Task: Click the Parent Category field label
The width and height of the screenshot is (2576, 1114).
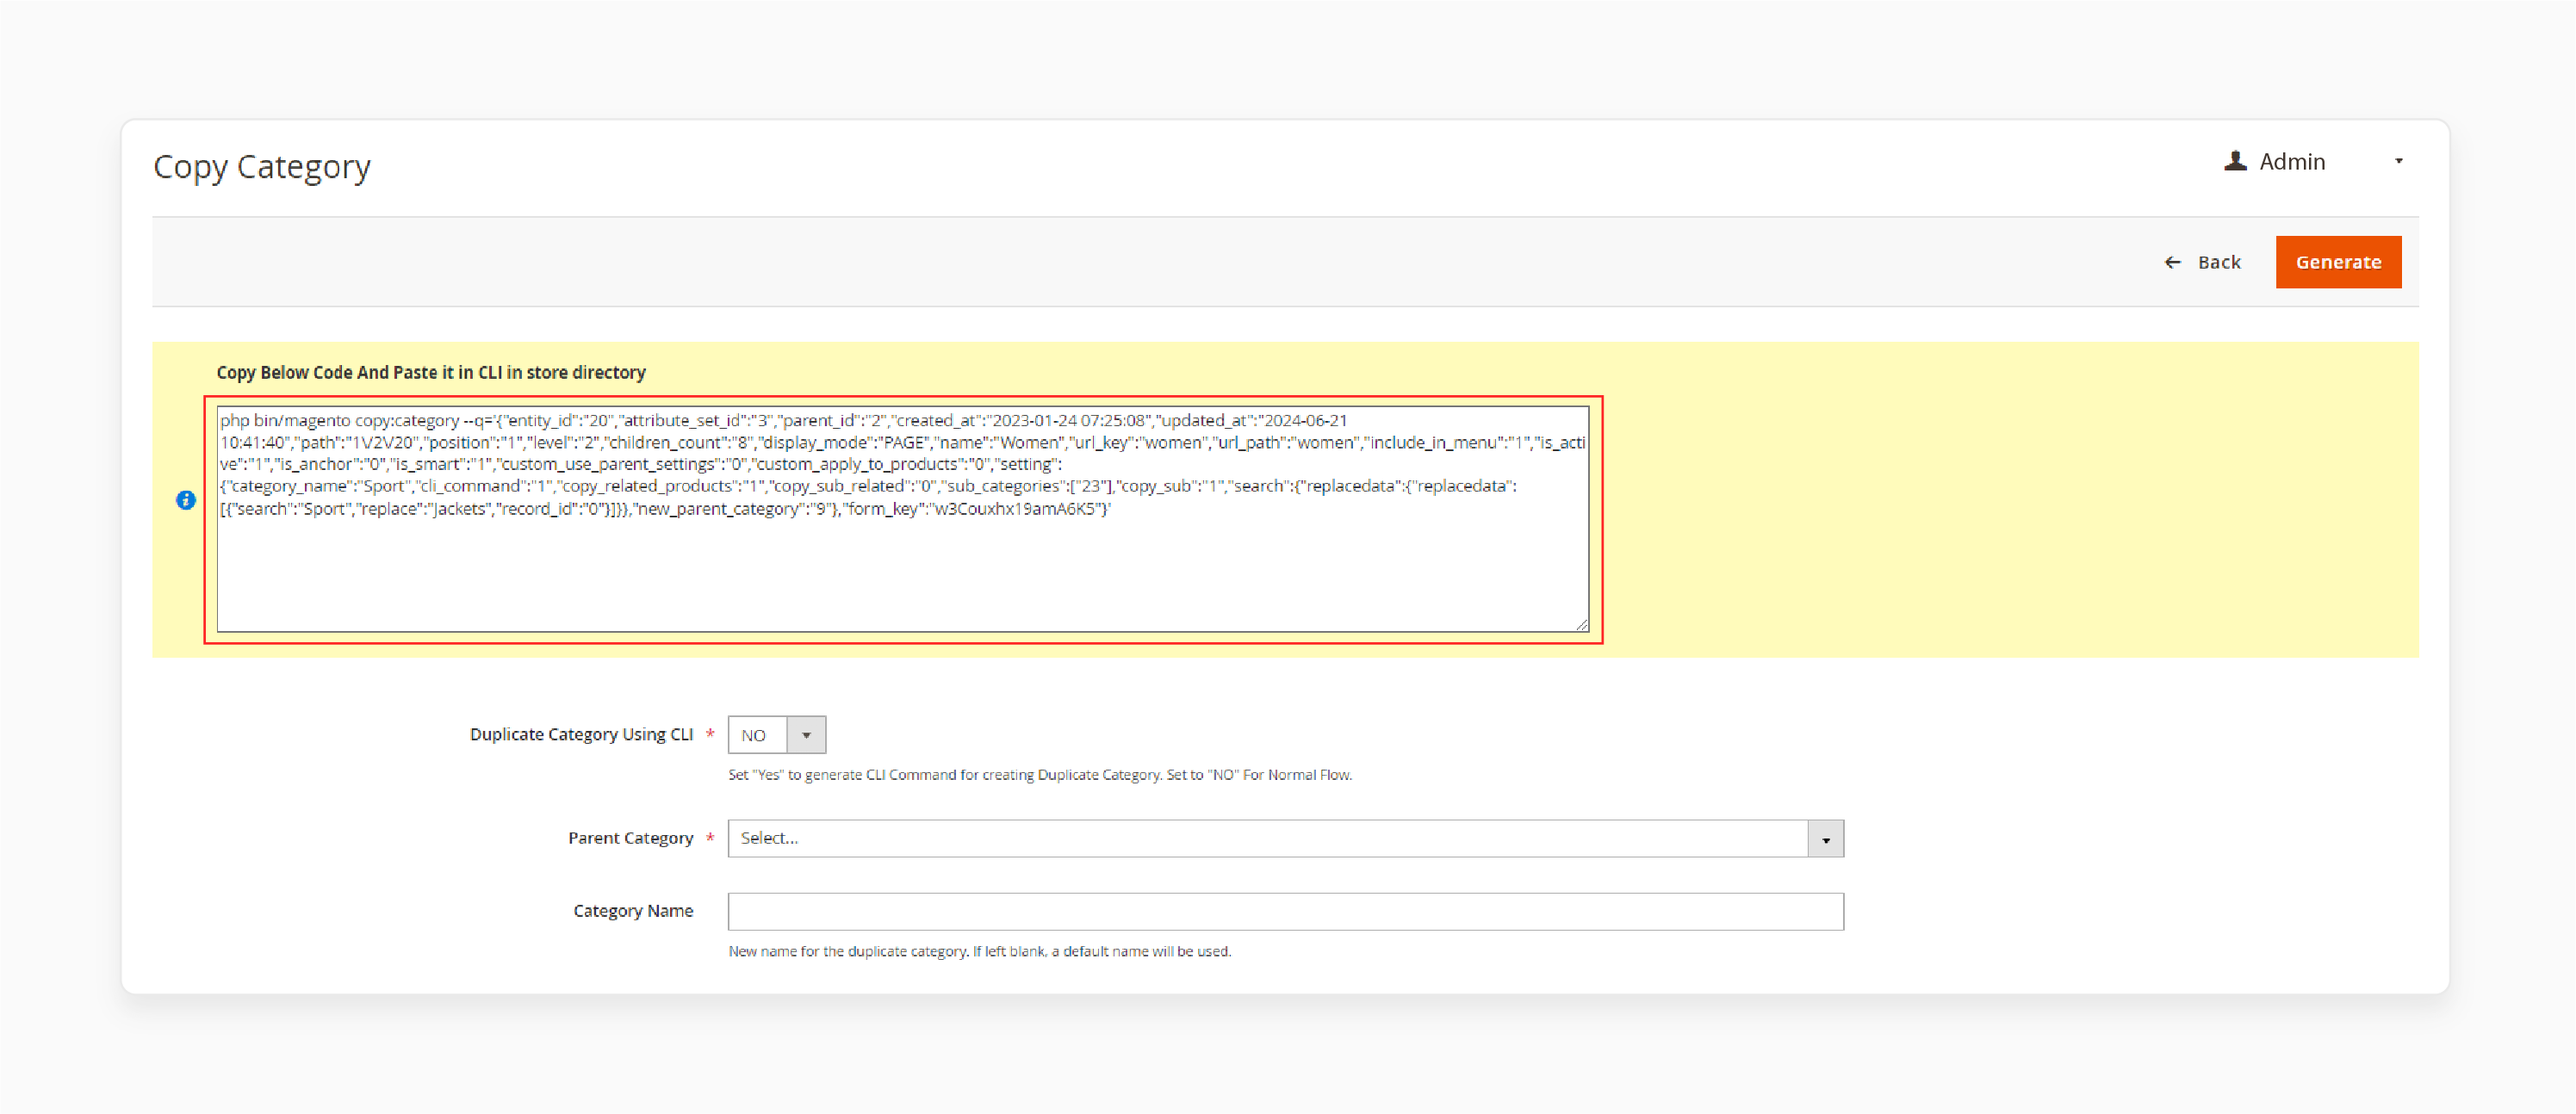Action: click(x=630, y=838)
